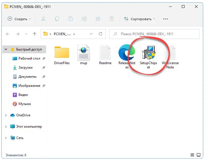Select the SetupChipset installer
The width and height of the screenshot is (206, 162).
click(148, 57)
